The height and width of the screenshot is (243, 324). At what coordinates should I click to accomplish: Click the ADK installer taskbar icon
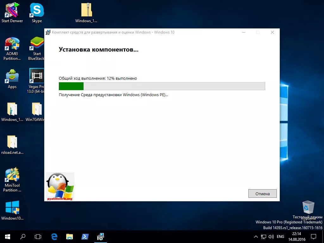pos(100,237)
